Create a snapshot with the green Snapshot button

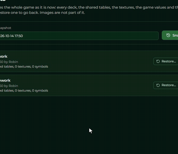click(x=170, y=35)
